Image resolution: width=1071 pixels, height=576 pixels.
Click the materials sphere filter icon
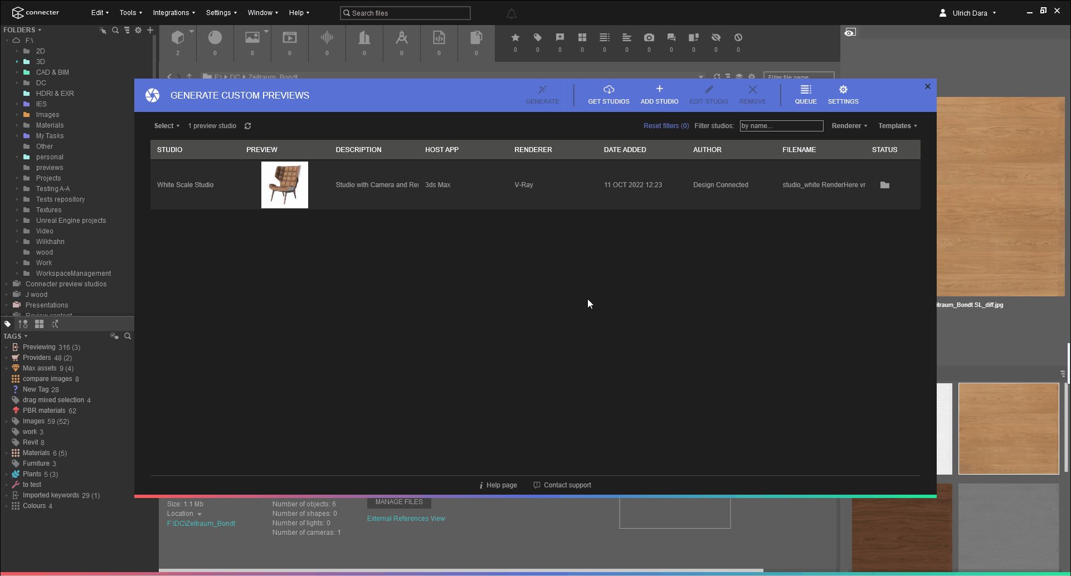pos(215,37)
